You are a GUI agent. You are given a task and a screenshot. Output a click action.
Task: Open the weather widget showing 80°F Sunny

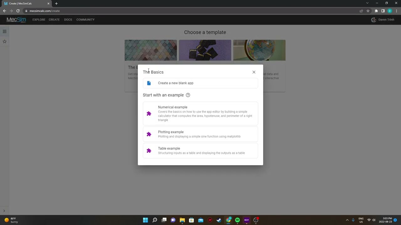[11, 220]
